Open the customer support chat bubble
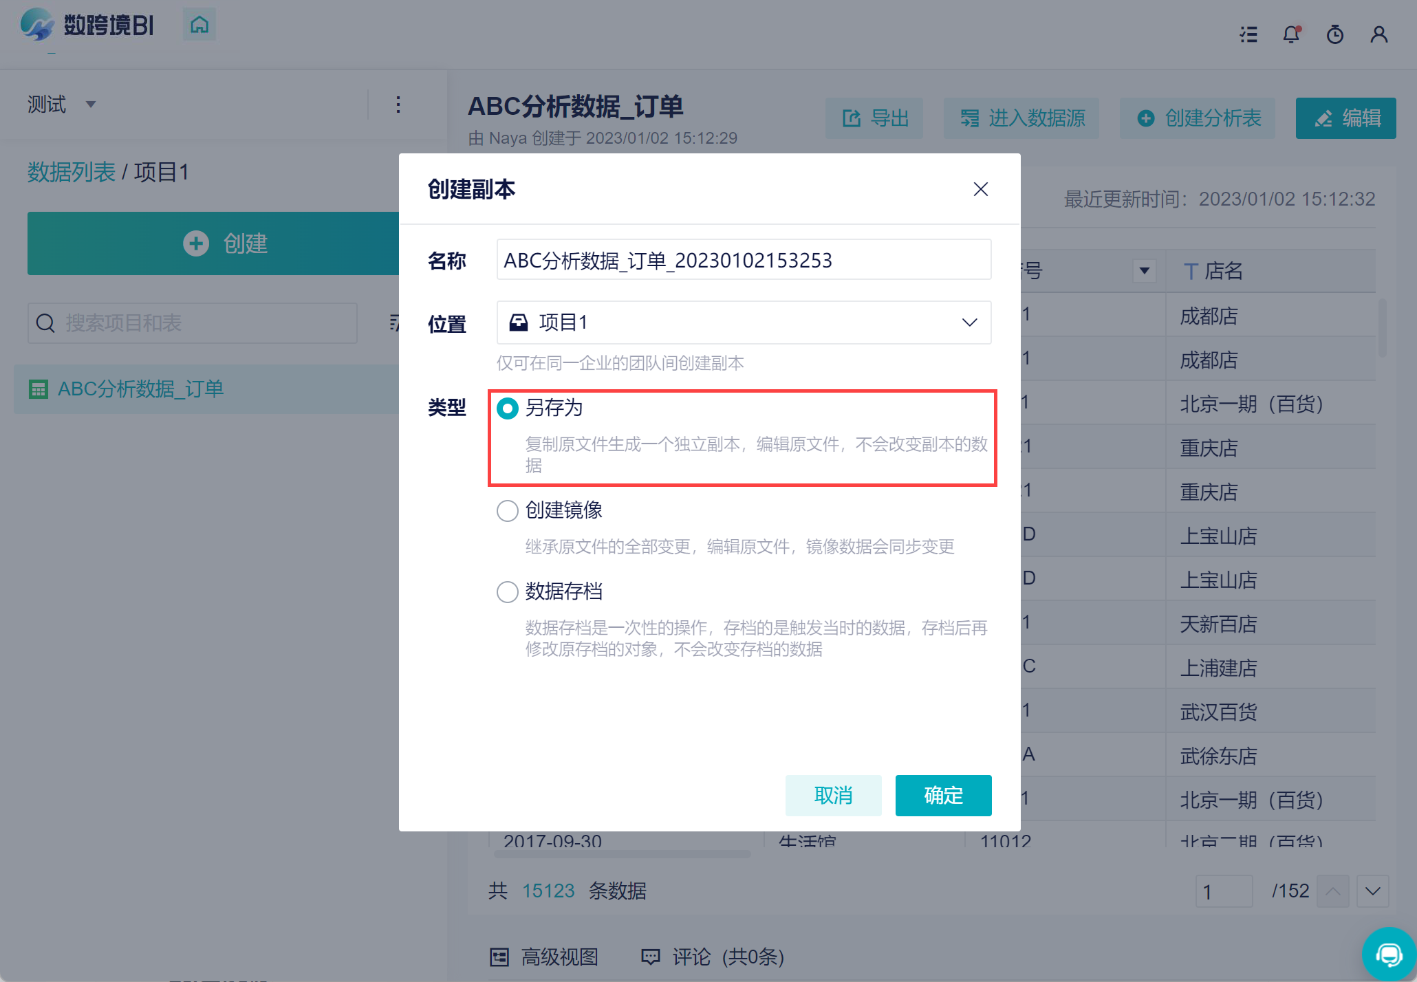 pyautogui.click(x=1389, y=954)
